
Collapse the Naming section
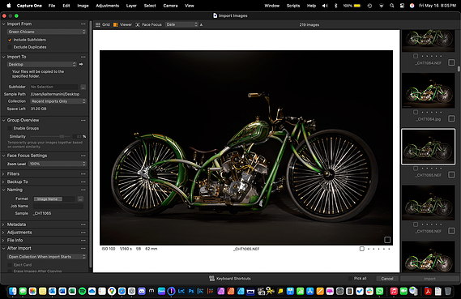click(3, 190)
